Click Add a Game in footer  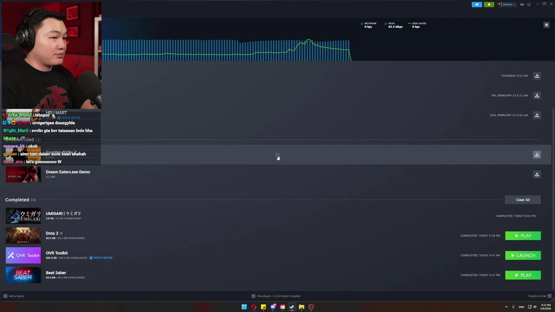click(14, 296)
